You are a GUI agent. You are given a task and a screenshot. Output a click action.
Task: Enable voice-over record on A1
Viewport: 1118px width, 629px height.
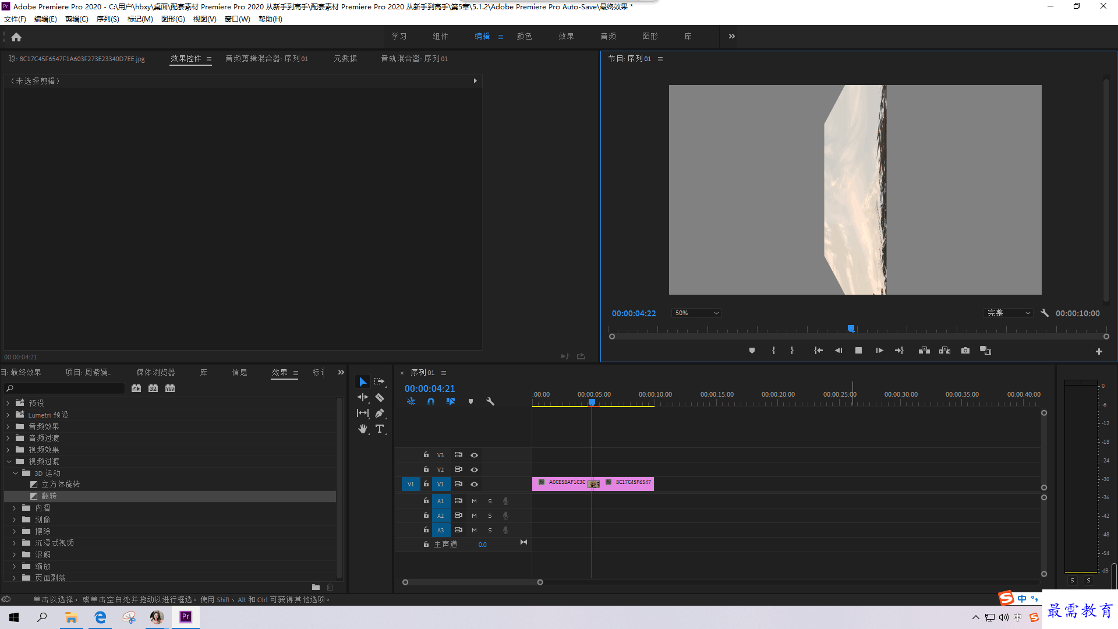click(505, 501)
